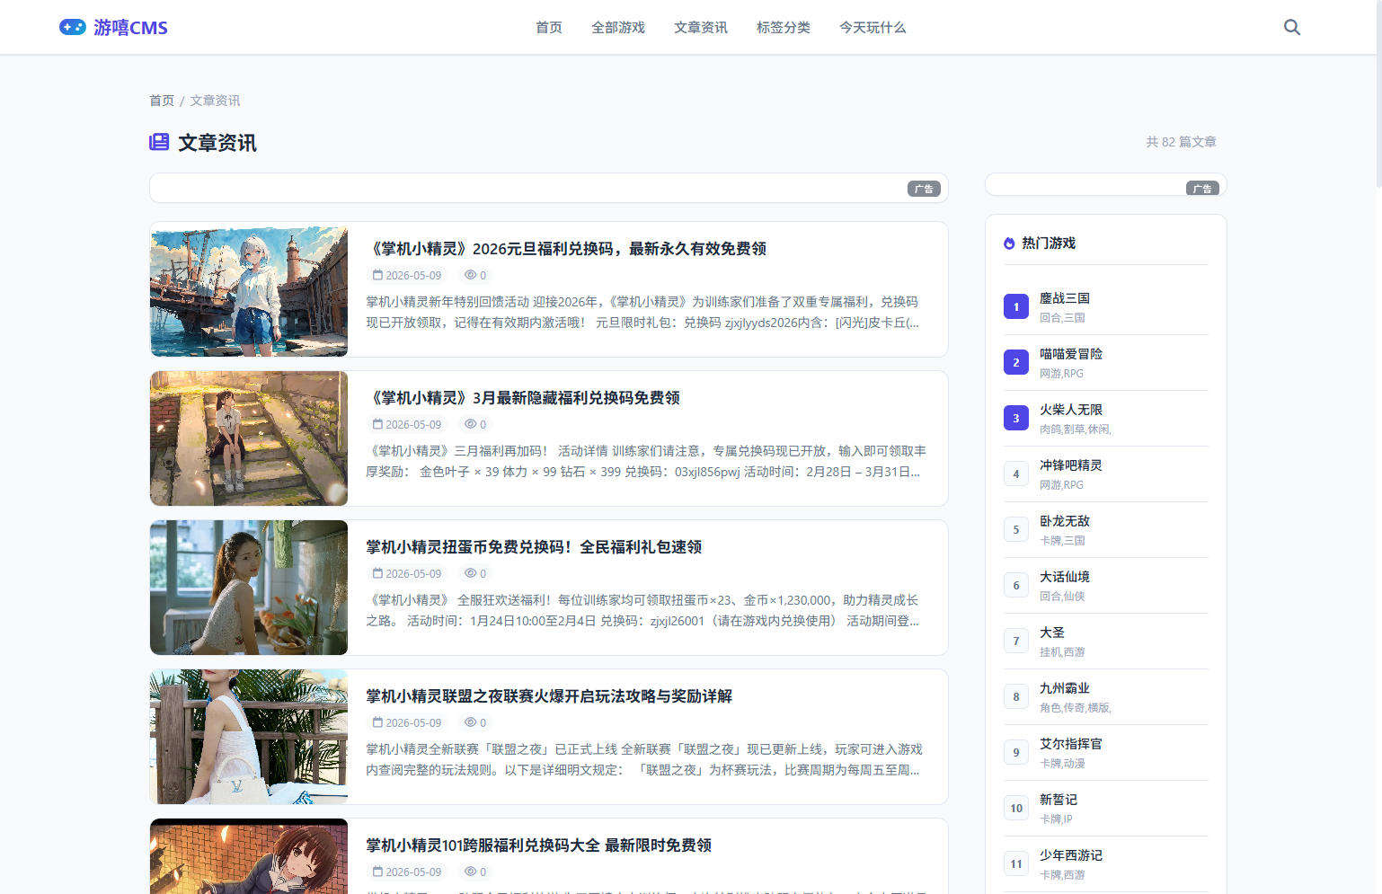
Task: Click rank badge 4 beside 冲锋吧精灵
Action: tap(1016, 474)
